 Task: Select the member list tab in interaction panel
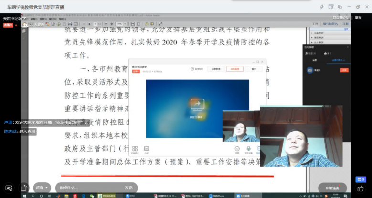(334, 61)
